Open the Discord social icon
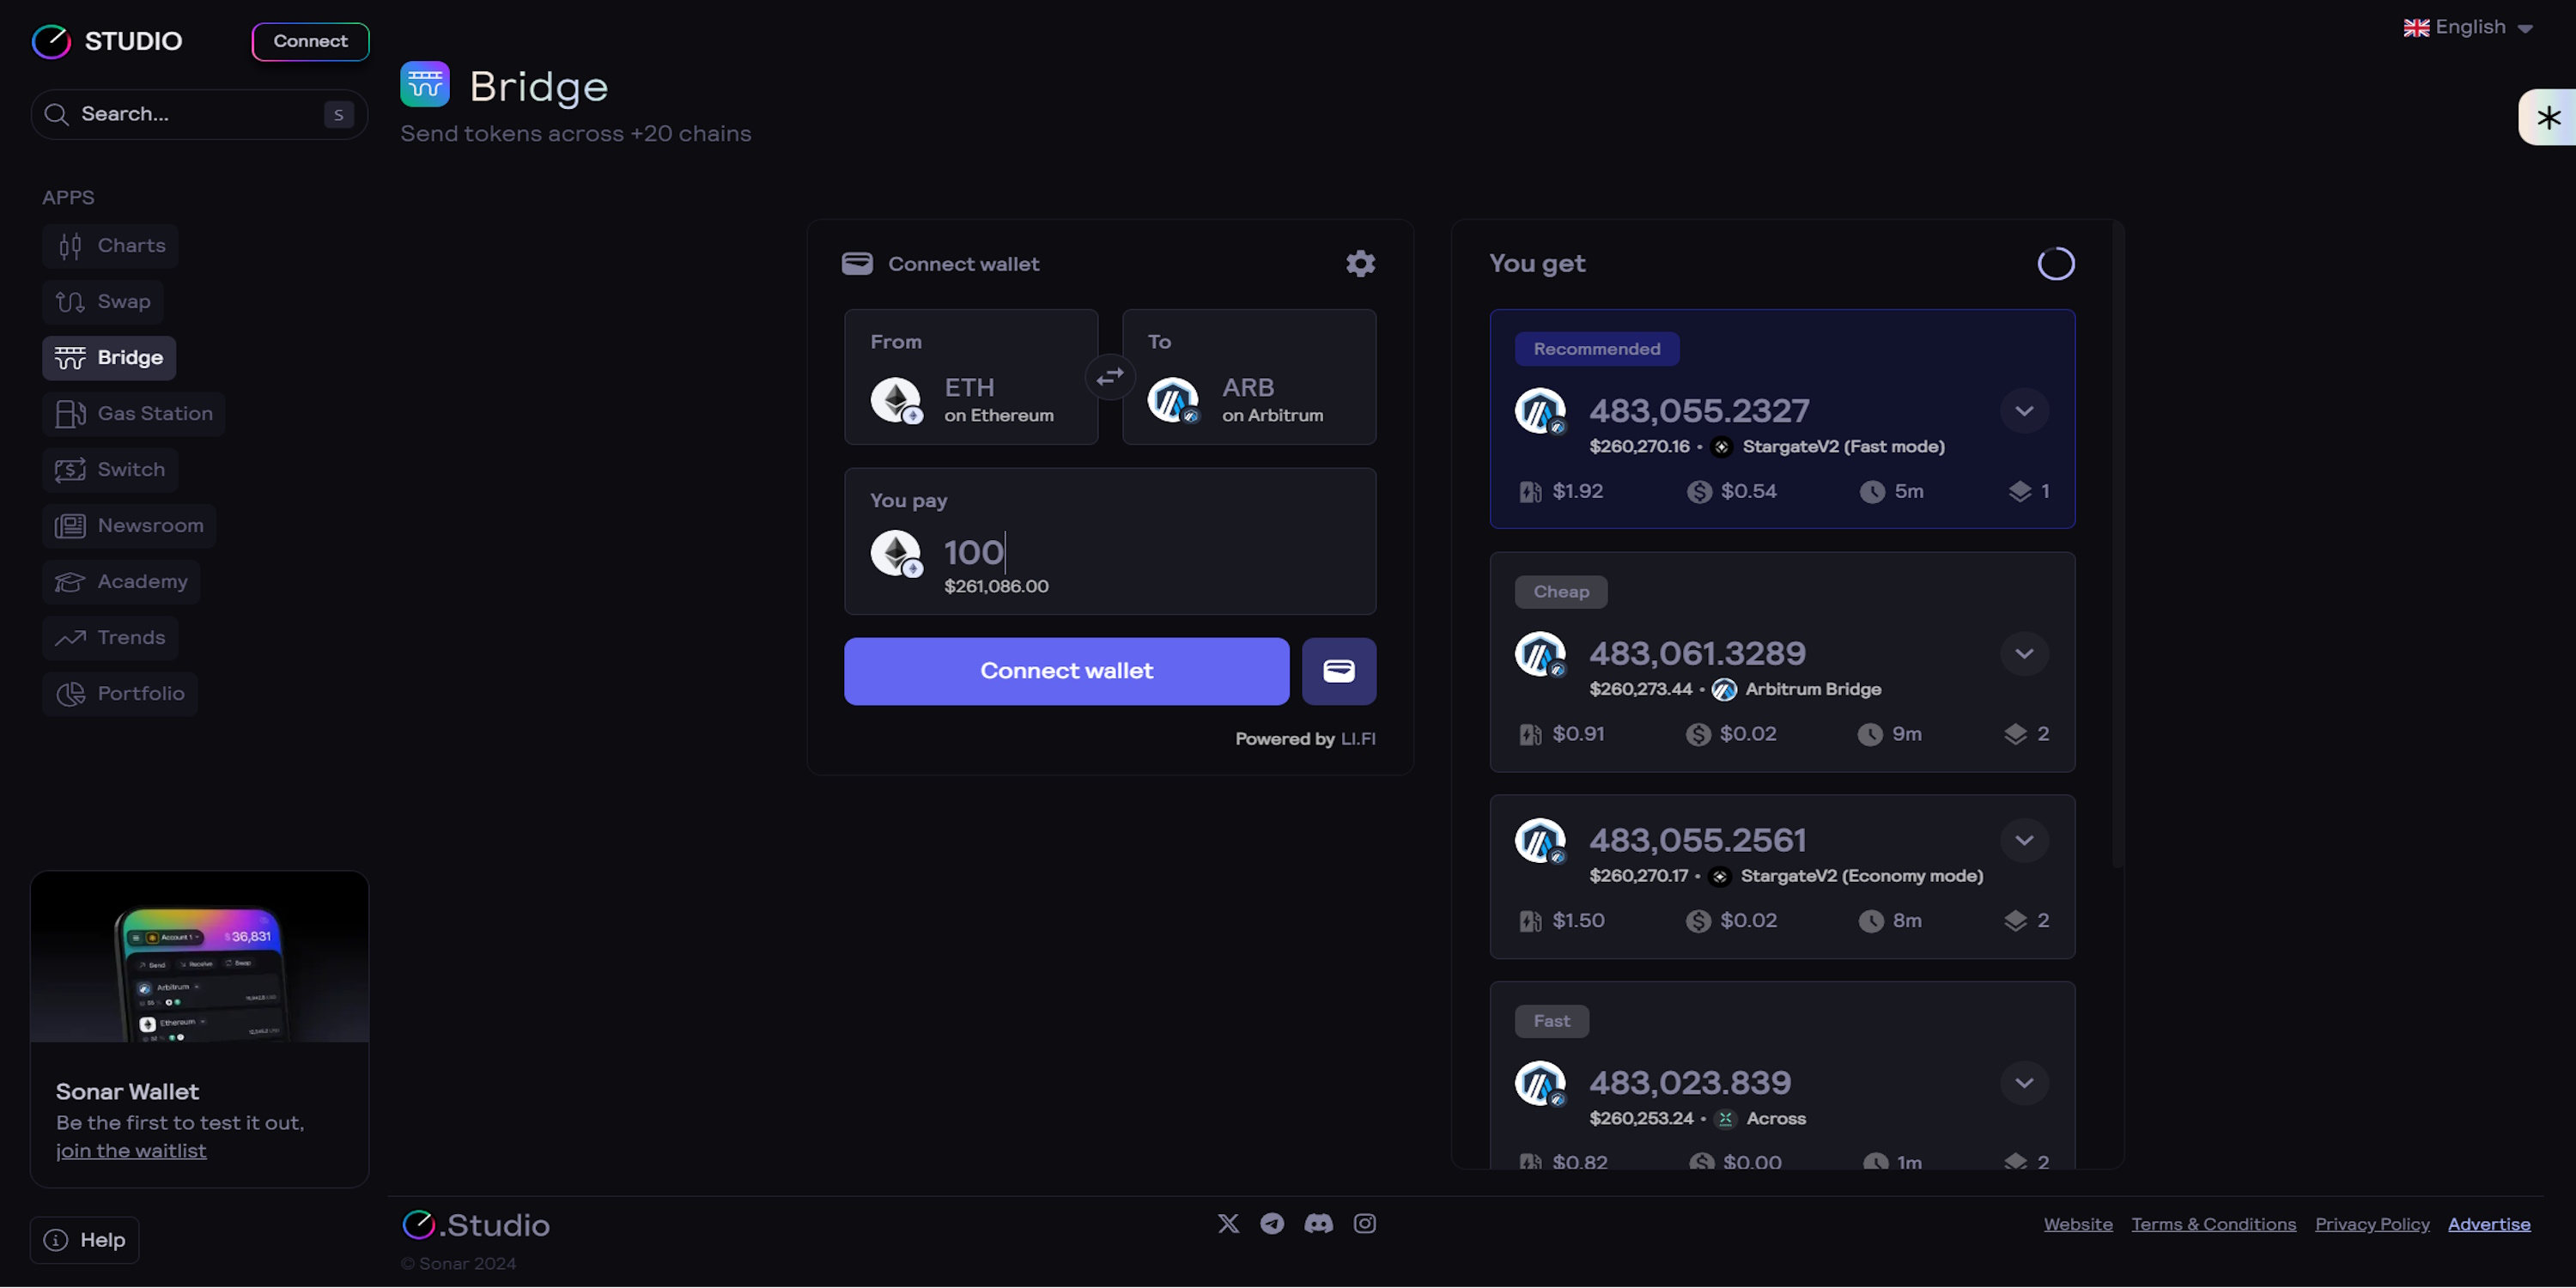The width and height of the screenshot is (2576, 1288). [1318, 1224]
